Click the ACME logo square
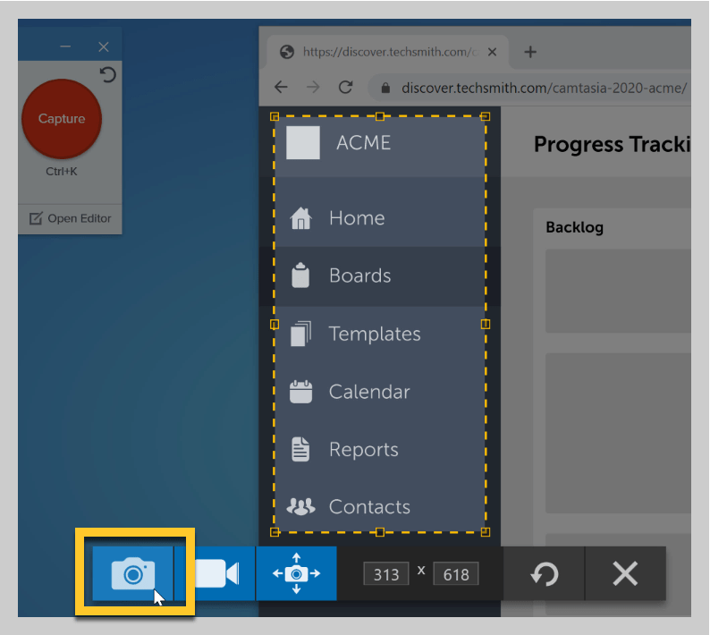The width and height of the screenshot is (710, 635). click(x=303, y=142)
